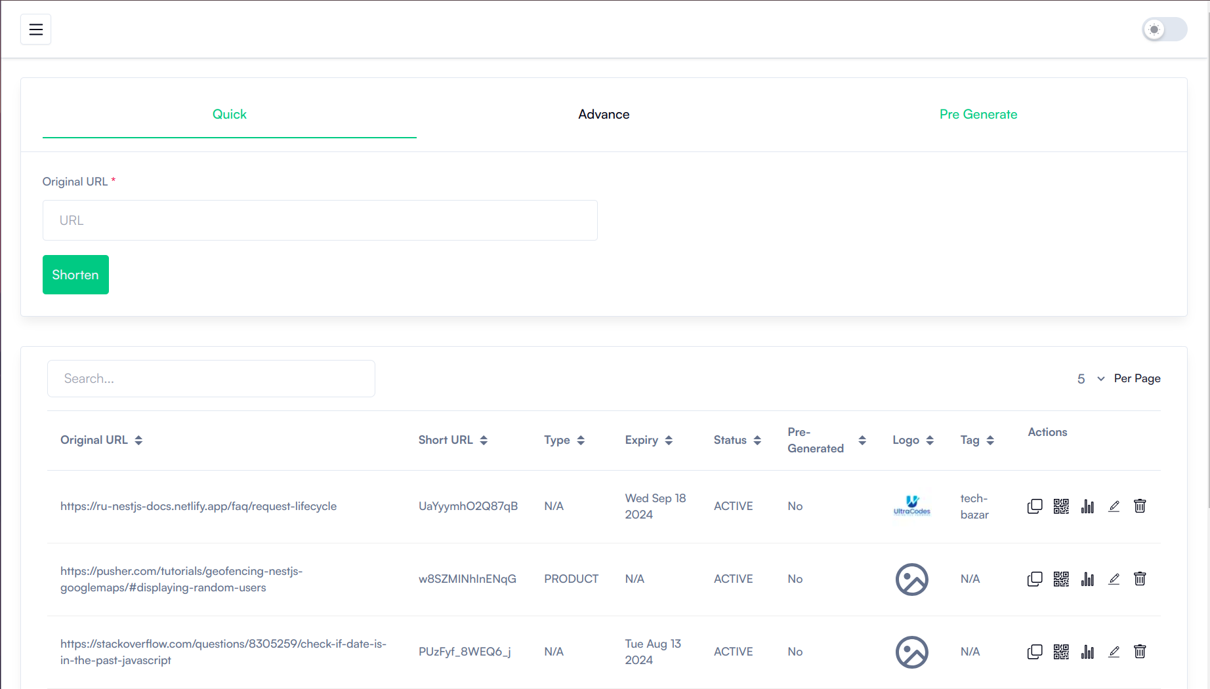Toggle the dark mode switch
Screen dimensions: 1210x689
coord(1164,30)
